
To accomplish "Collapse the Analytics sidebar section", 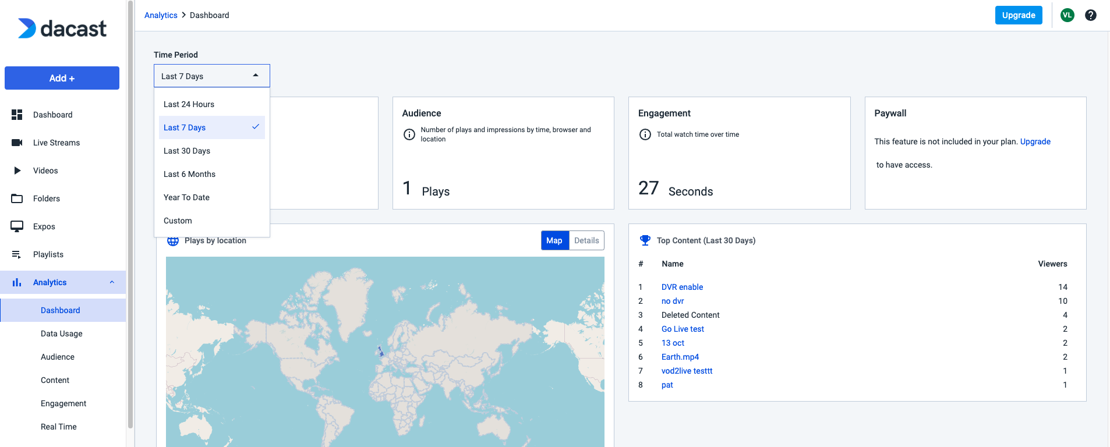I will pos(112,282).
